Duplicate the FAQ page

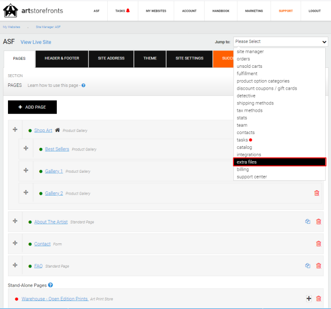[308, 266]
